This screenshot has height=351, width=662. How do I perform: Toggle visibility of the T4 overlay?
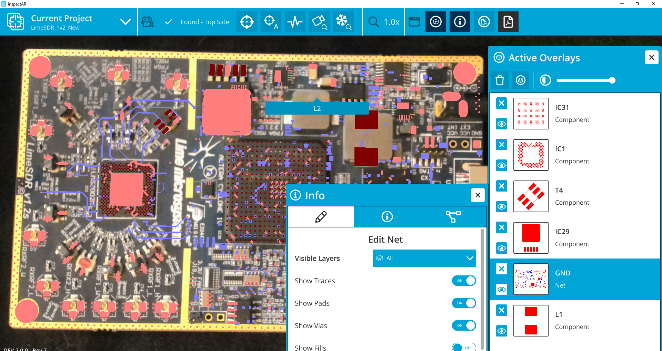[x=502, y=207]
